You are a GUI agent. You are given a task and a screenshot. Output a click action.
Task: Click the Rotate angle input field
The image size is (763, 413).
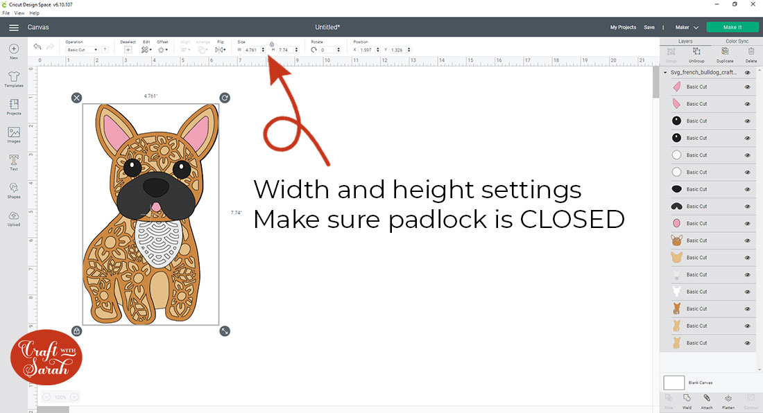click(x=327, y=50)
